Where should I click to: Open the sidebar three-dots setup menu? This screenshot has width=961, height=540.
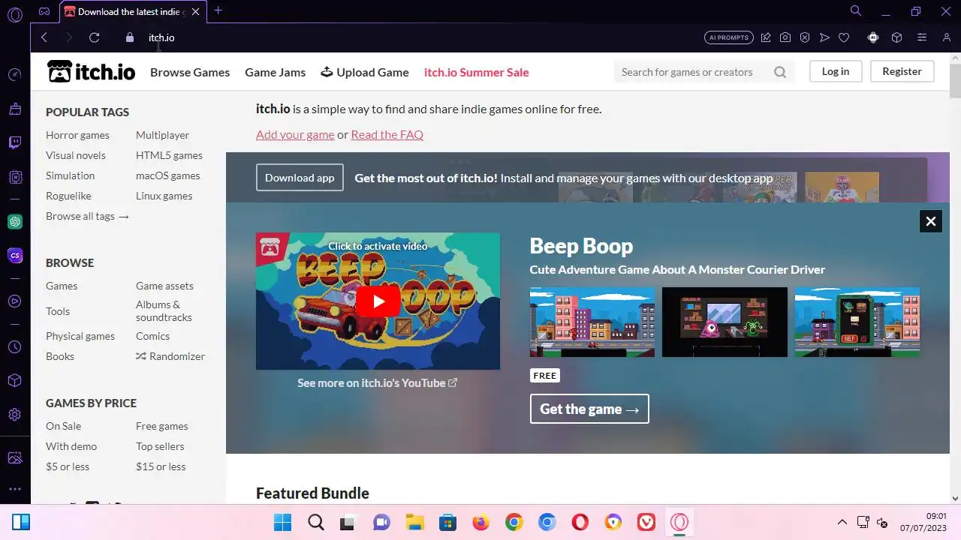point(15,489)
